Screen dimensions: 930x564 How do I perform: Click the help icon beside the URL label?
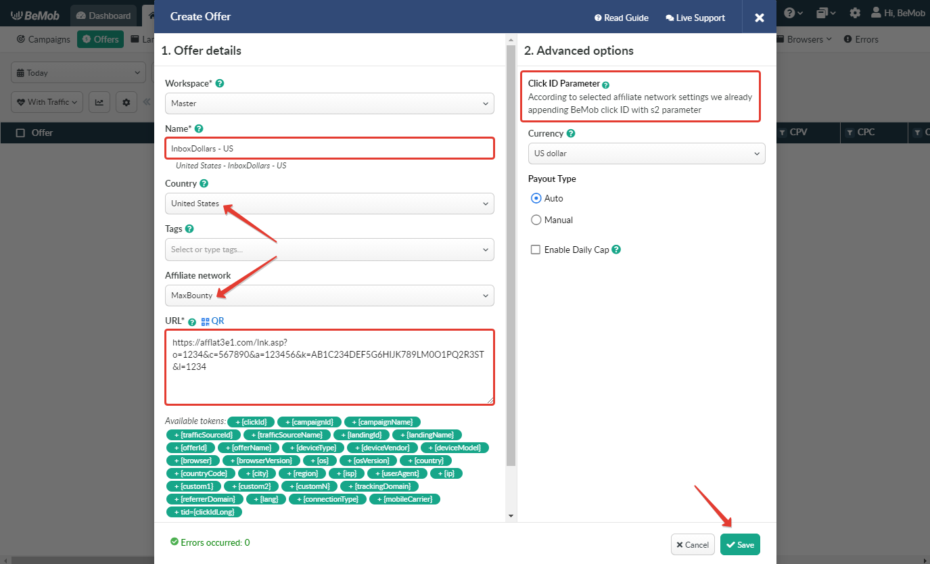pyautogui.click(x=192, y=322)
